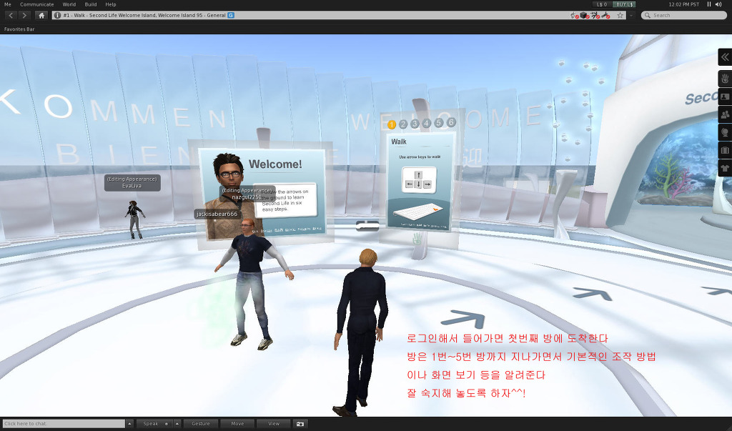Image resolution: width=732 pixels, height=431 pixels.
Task: Pause media playback icon
Action: (708, 4)
